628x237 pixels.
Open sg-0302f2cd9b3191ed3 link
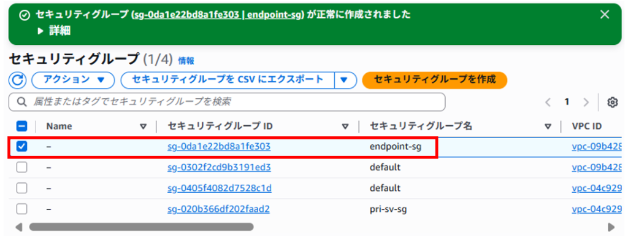click(219, 167)
